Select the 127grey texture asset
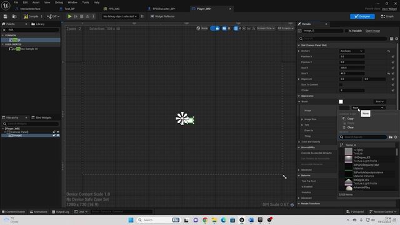400x225 pixels. pyautogui.click(x=367, y=151)
